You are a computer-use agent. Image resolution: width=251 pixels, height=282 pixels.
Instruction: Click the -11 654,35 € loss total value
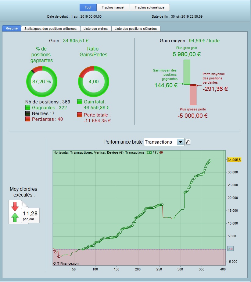[x=97, y=121]
